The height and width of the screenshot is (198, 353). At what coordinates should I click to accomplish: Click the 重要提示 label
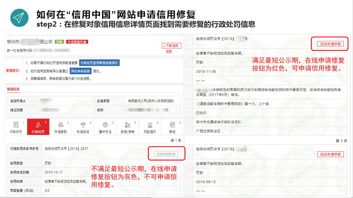point(13,70)
